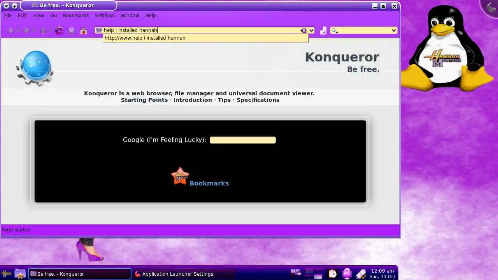
Task: Click the Up directory arrow
Action: coord(43,30)
